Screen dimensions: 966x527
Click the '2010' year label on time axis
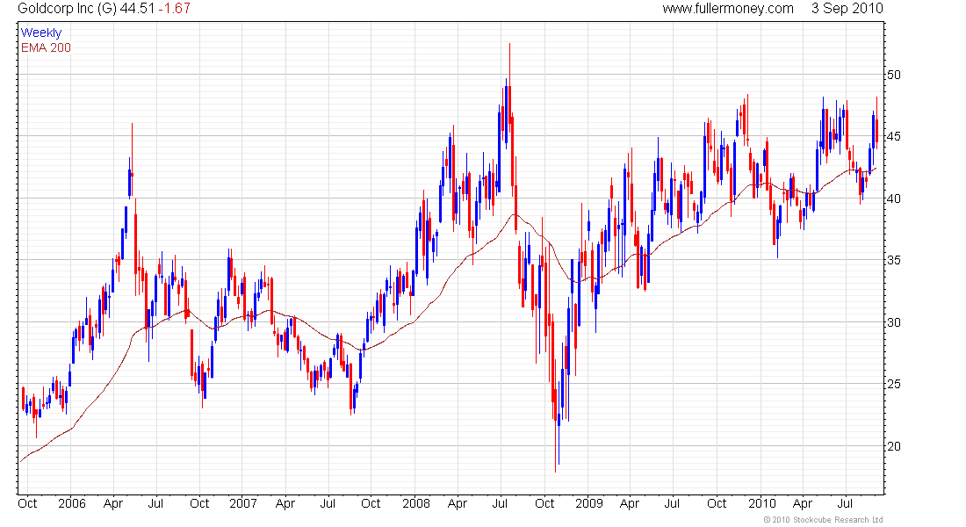click(x=762, y=503)
